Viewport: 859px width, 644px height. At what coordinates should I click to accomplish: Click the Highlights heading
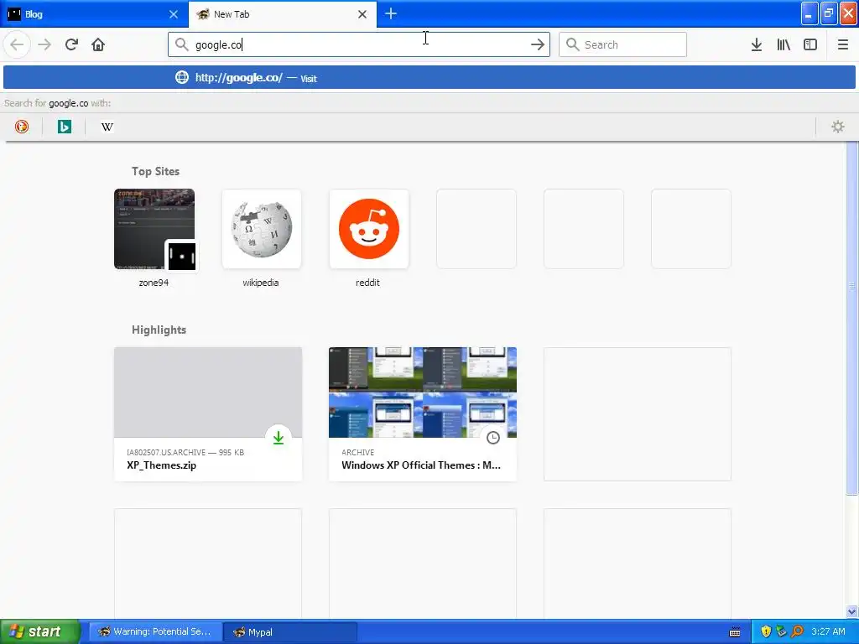[159, 330]
